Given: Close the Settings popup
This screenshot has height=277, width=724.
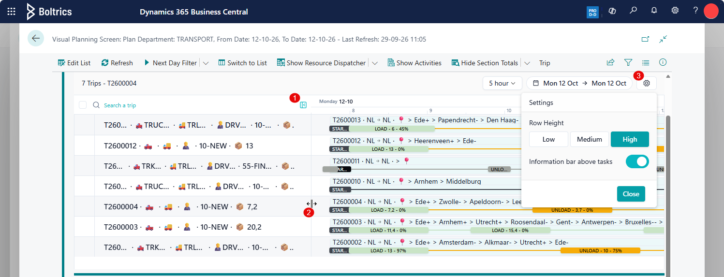Looking at the screenshot, I should point(631,194).
